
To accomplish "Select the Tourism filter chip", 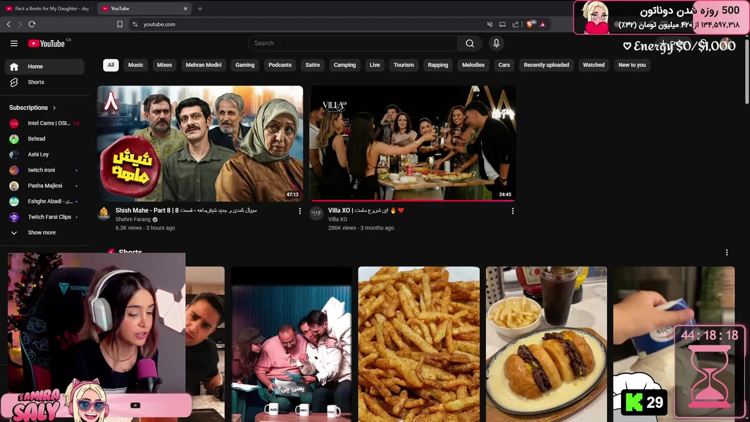I will tap(404, 65).
